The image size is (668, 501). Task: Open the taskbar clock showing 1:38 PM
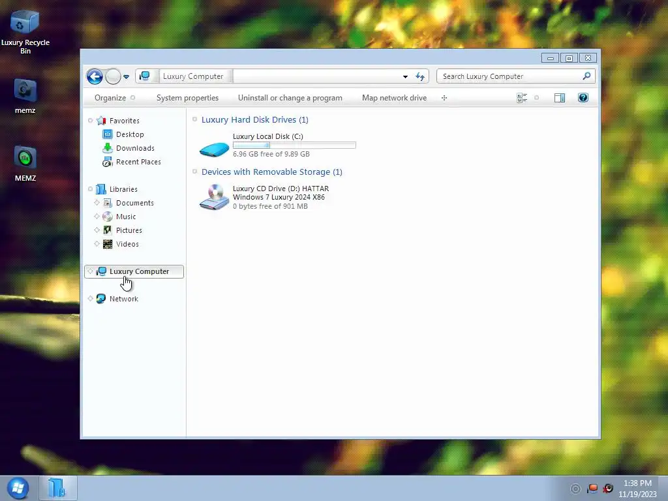pos(637,489)
